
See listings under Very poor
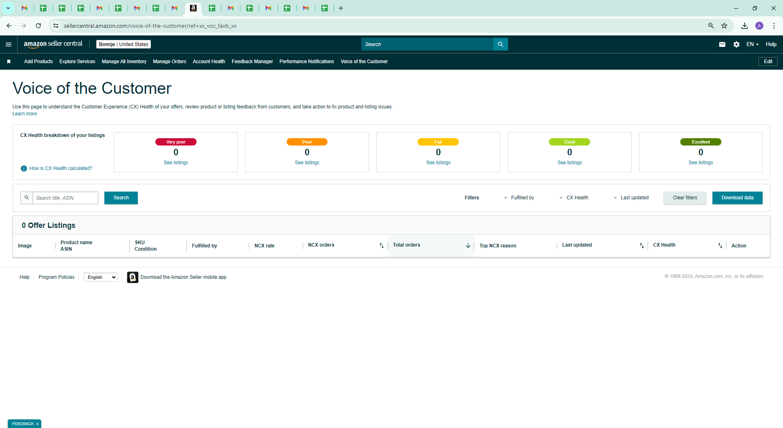[176, 163]
